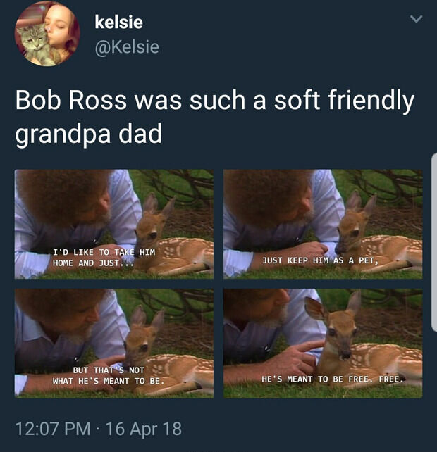
Task: Click the pointing hand in bottom-right image
Action: tap(295, 357)
